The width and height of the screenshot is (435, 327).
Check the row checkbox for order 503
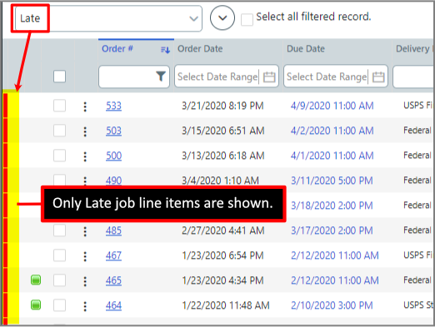coord(59,131)
